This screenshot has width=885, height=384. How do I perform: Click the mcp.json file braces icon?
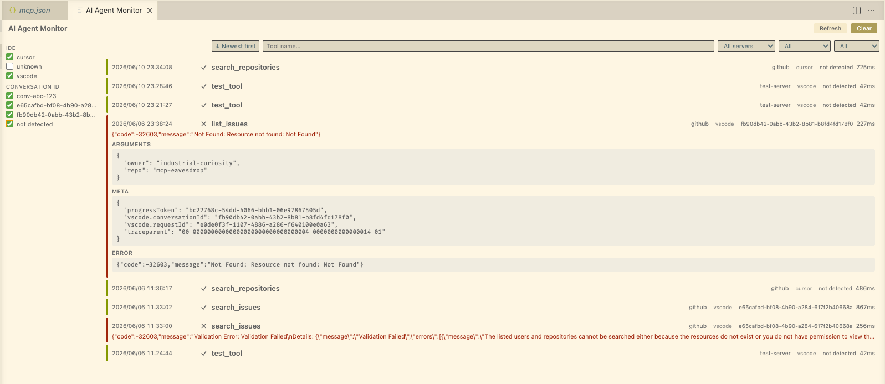point(13,10)
